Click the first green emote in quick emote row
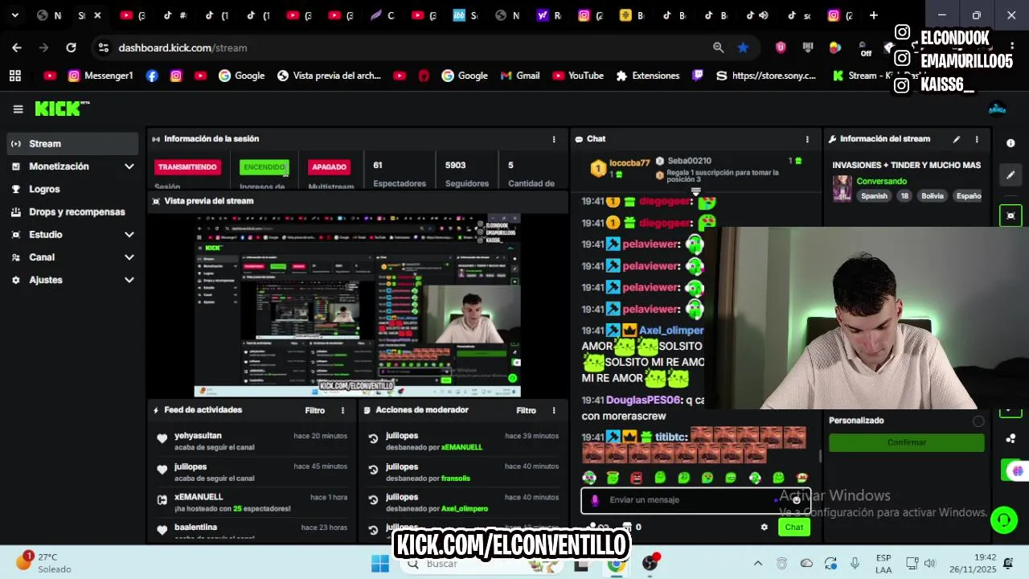 589,478
